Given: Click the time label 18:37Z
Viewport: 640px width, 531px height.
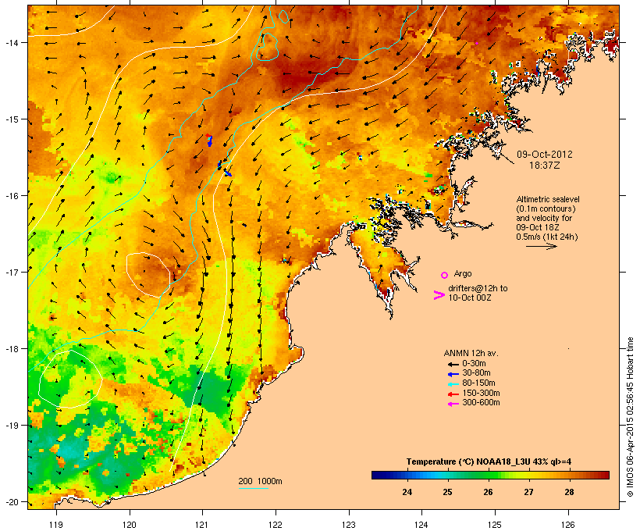Looking at the screenshot, I should tap(545, 166).
